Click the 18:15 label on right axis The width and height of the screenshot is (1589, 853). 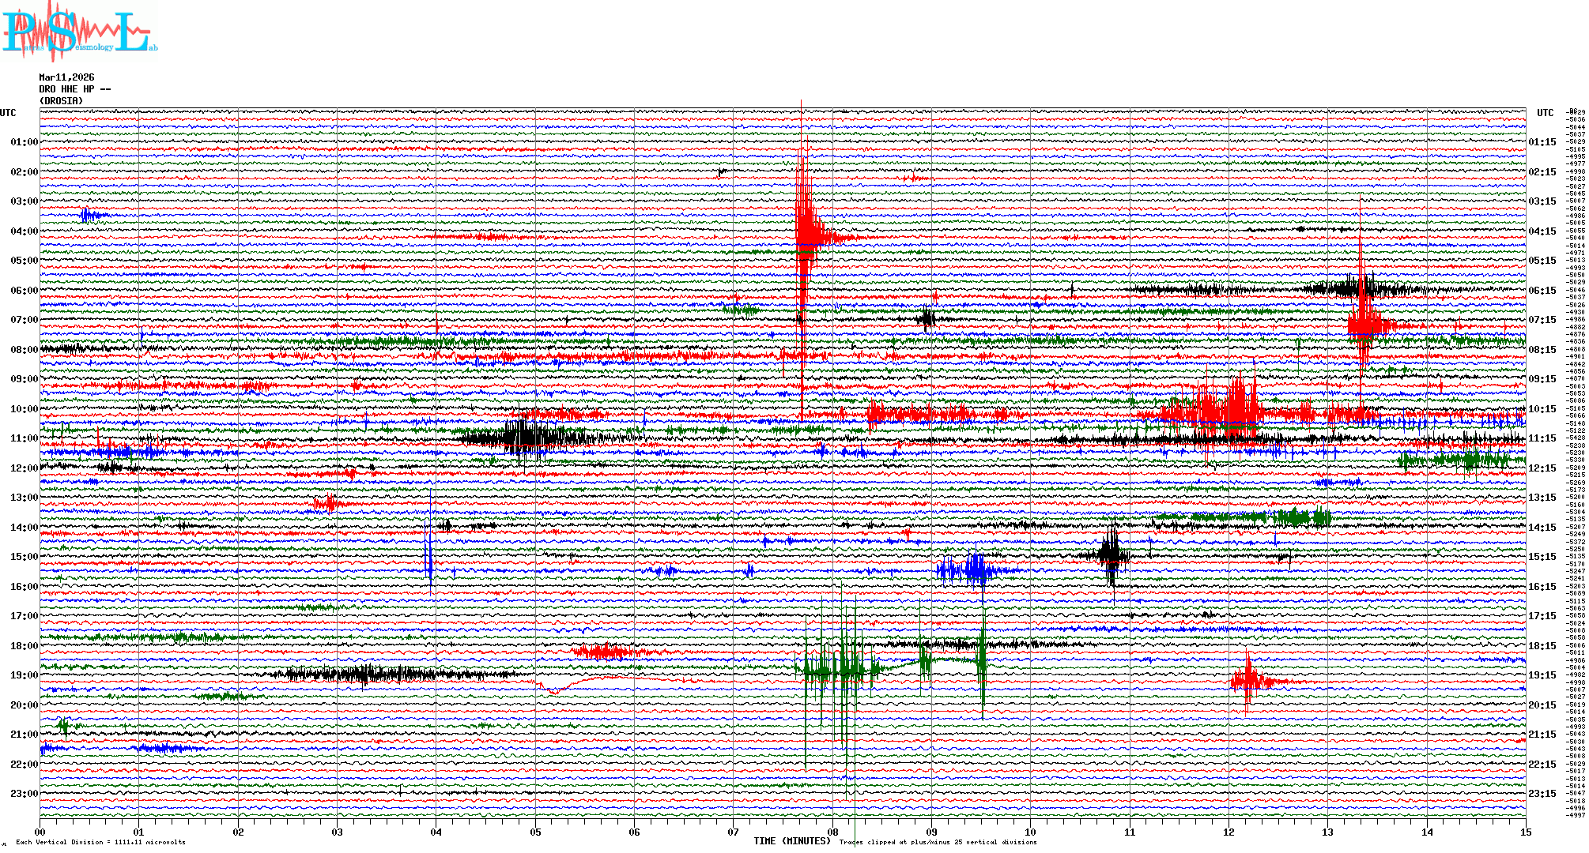(1542, 646)
